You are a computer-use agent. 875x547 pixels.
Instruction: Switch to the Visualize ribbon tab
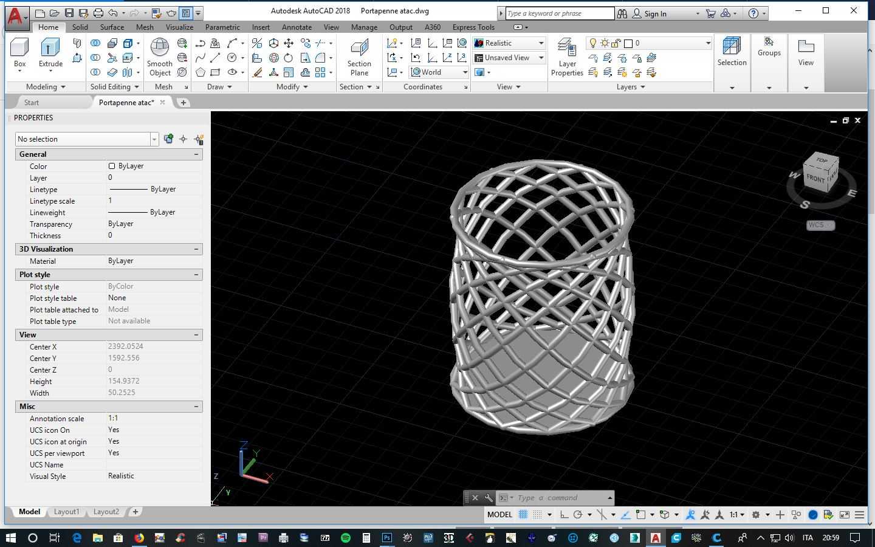coord(179,27)
